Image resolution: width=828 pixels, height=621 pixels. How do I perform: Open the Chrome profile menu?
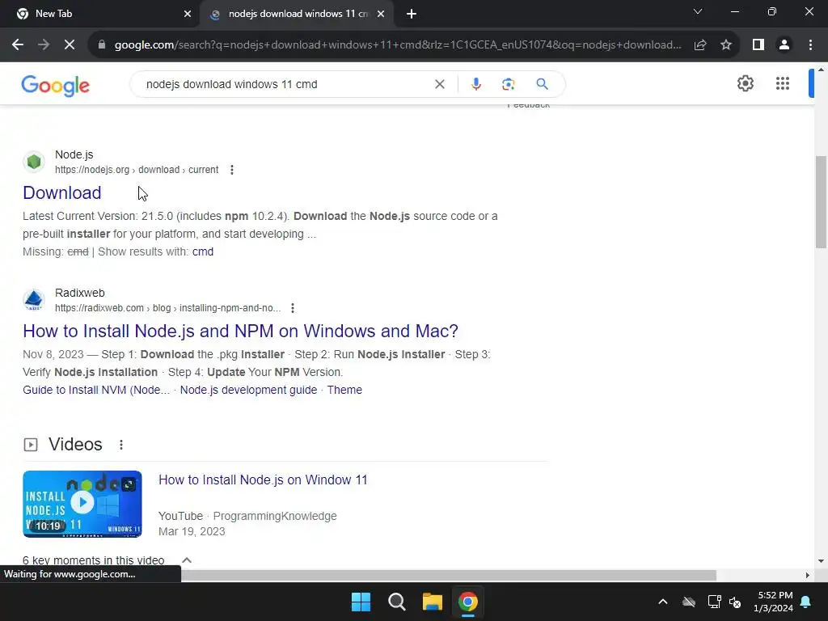pyautogui.click(x=784, y=45)
